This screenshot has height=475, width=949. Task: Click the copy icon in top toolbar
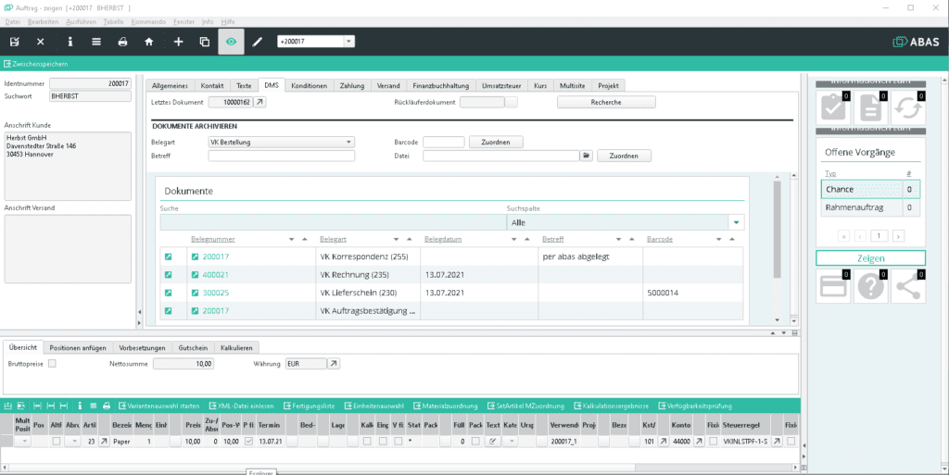click(205, 42)
